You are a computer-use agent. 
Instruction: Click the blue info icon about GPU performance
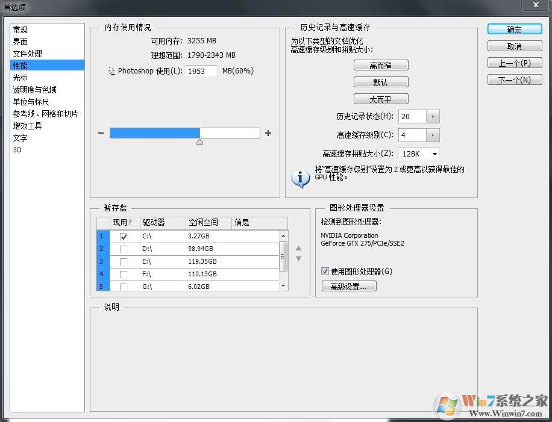coord(300,178)
